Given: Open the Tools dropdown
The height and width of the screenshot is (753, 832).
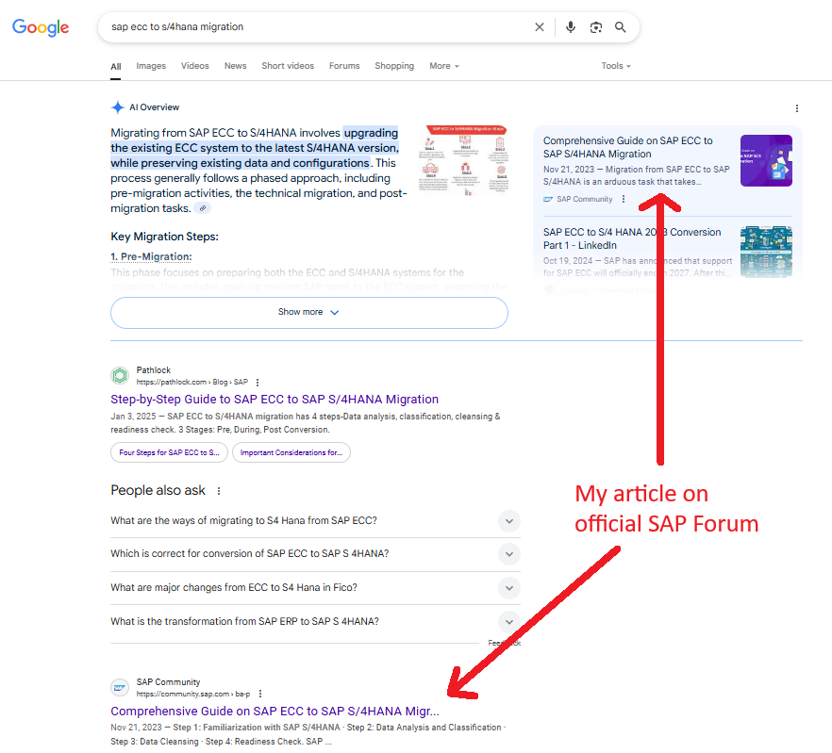Looking at the screenshot, I should click(x=616, y=66).
